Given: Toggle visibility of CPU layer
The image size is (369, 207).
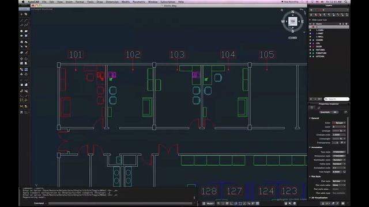Looking at the screenshot, I should [310, 44].
